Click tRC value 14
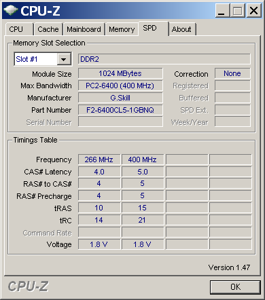The image size is (265, 300). (99, 220)
